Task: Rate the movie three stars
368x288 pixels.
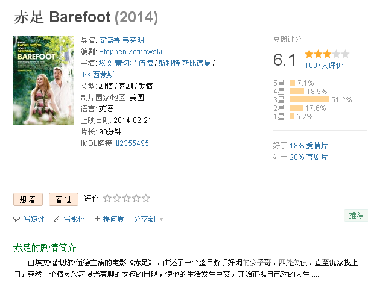Action: point(127,198)
